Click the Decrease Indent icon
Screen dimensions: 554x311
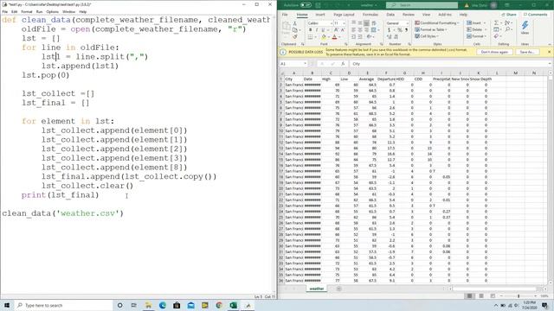point(354,36)
